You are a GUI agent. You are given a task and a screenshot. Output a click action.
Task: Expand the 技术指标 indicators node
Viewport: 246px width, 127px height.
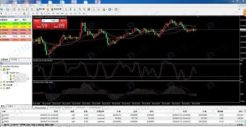click(x=1, y=82)
